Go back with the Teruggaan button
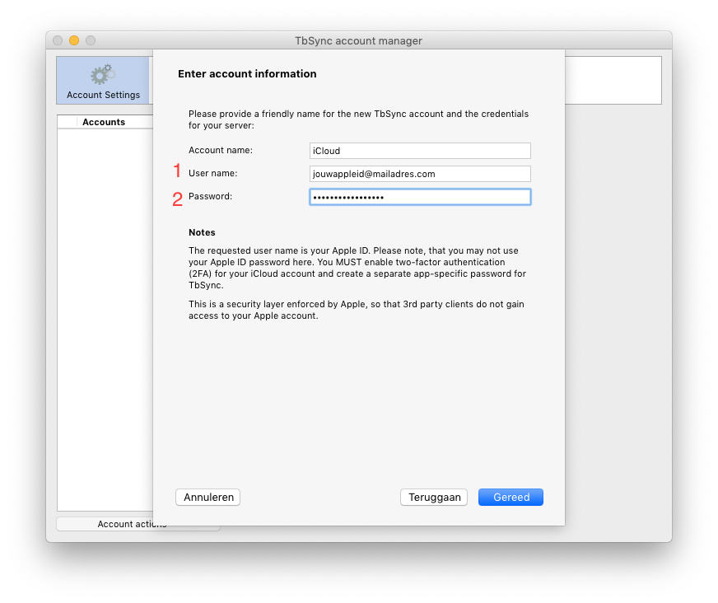 click(433, 498)
